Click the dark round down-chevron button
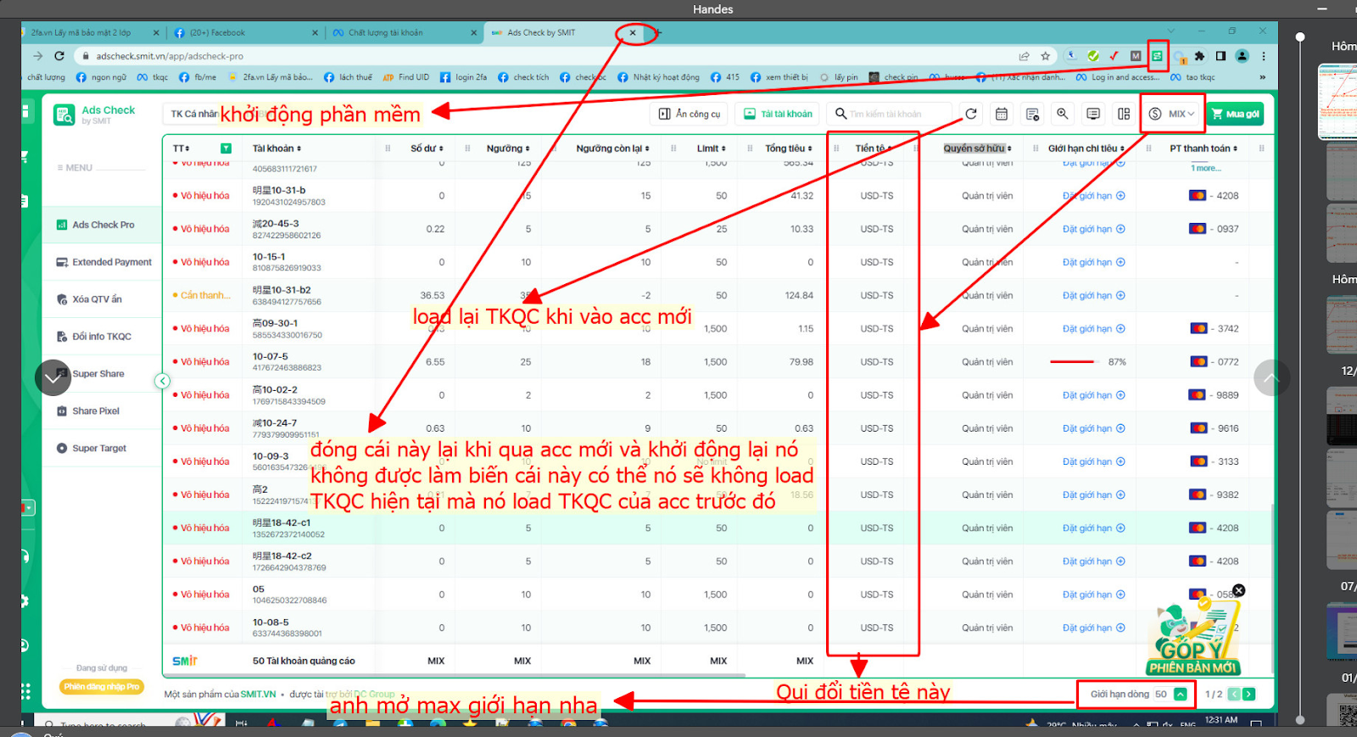Image resolution: width=1357 pixels, height=737 pixels. (53, 378)
